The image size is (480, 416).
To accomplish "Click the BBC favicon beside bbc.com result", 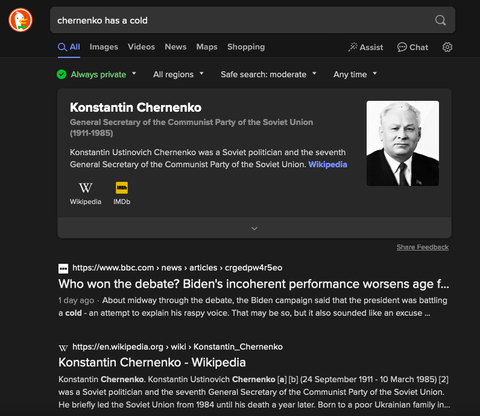I will (63, 268).
